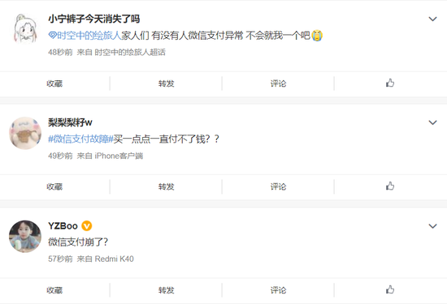Like the post by 小宁裤子今天消失了吗
447x304 pixels.
[x=390, y=83]
